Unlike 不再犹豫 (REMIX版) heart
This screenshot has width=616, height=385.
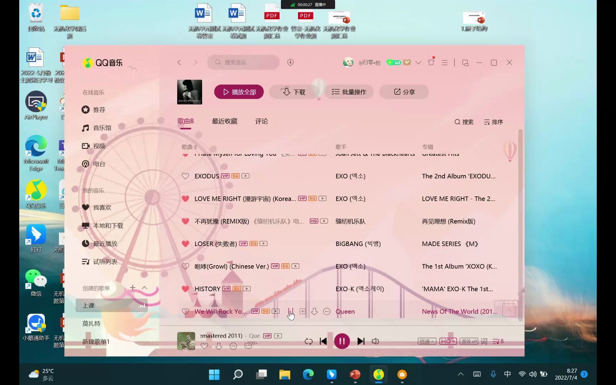pos(185,221)
